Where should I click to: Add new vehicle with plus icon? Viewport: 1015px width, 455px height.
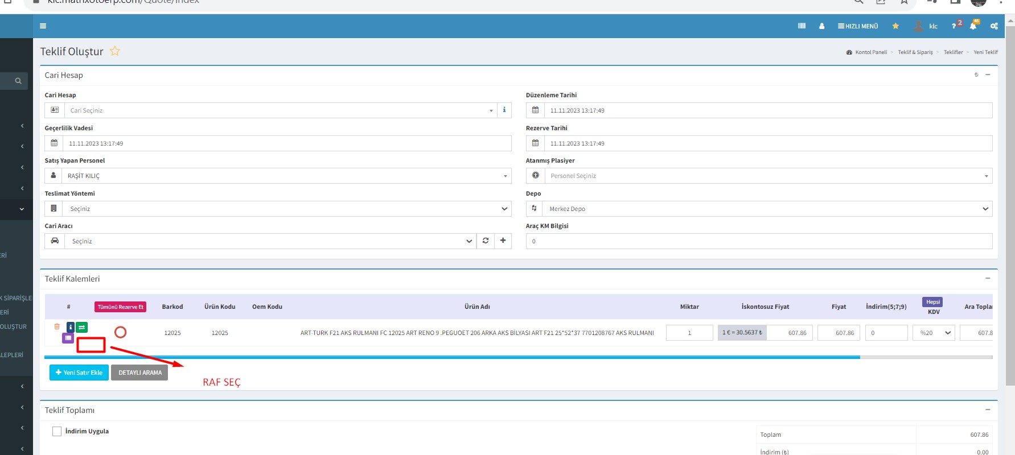(x=503, y=241)
